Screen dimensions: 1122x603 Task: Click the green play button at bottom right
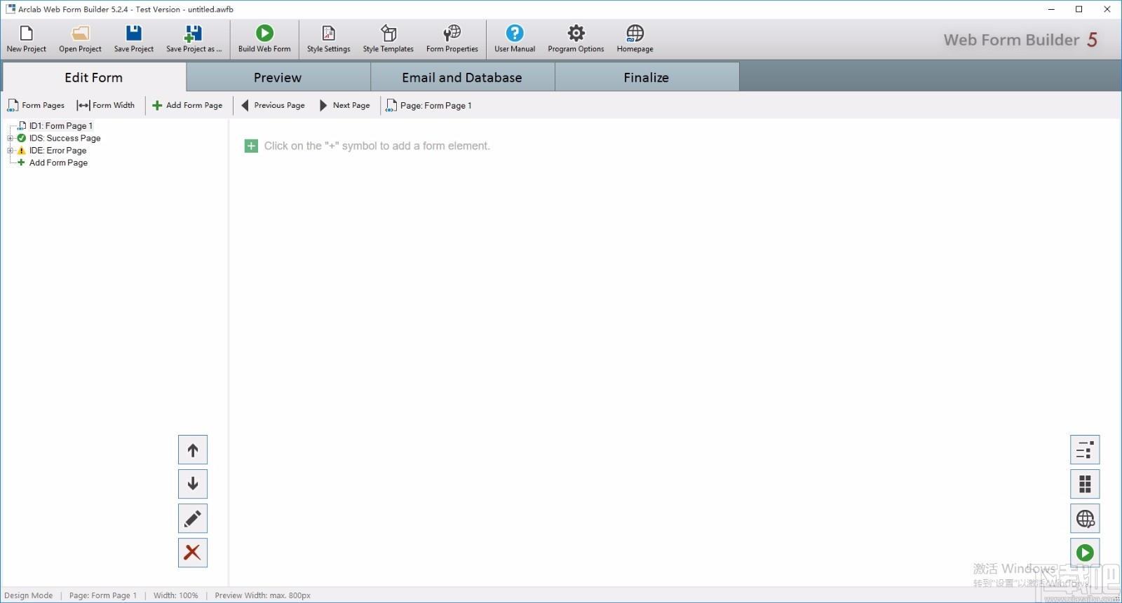coord(1085,553)
